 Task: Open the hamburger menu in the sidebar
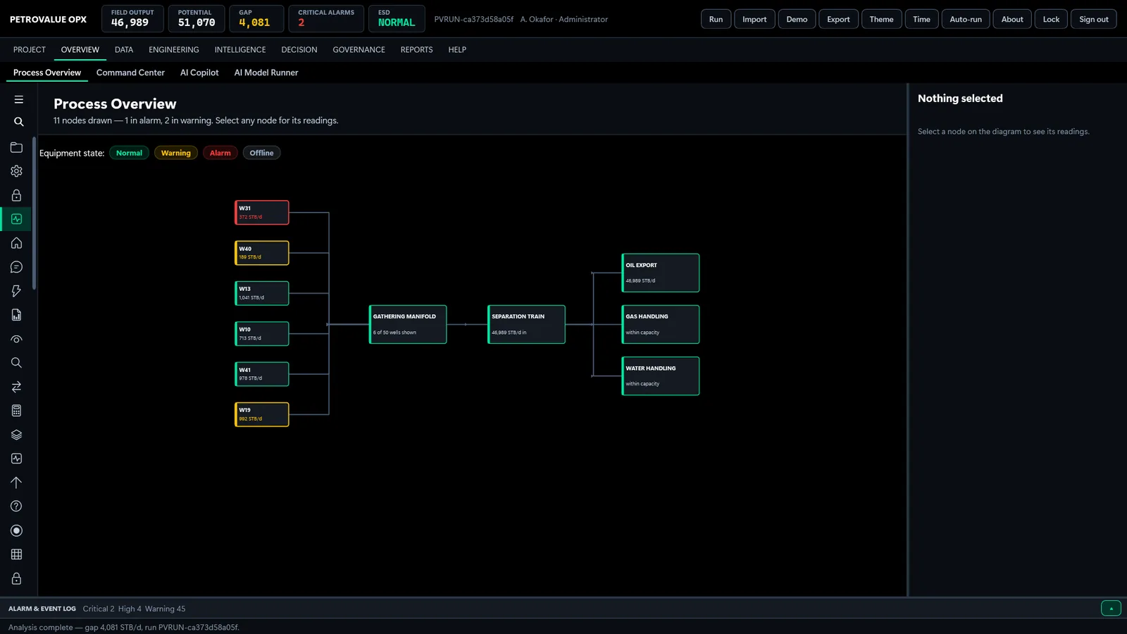(x=19, y=99)
